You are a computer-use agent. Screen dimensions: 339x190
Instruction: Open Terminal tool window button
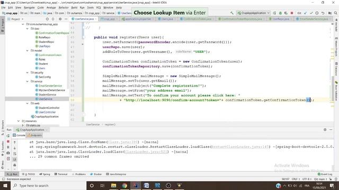coord(61,174)
